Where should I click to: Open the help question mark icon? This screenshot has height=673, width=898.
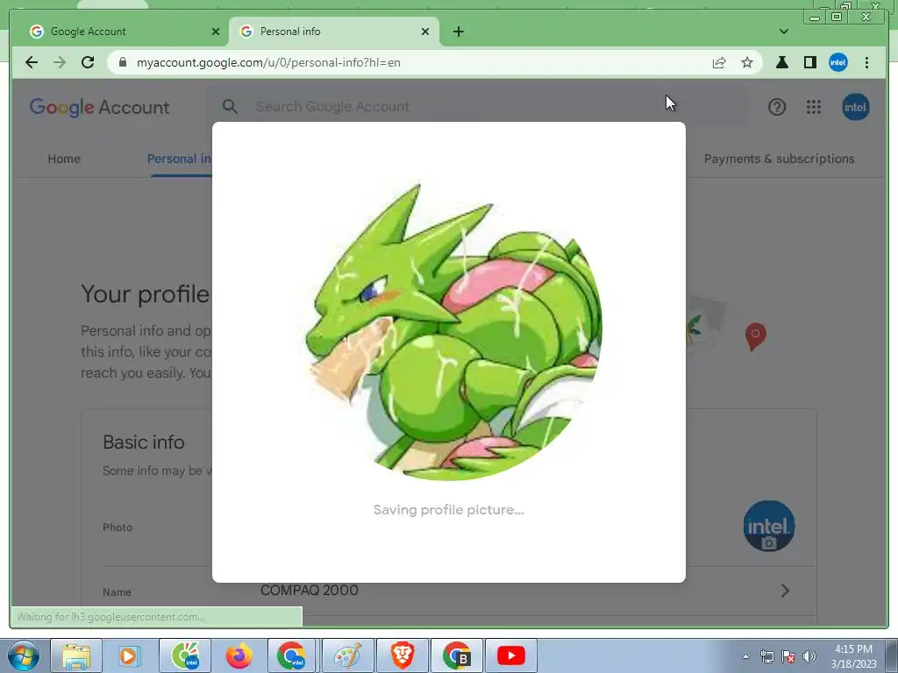pyautogui.click(x=777, y=107)
